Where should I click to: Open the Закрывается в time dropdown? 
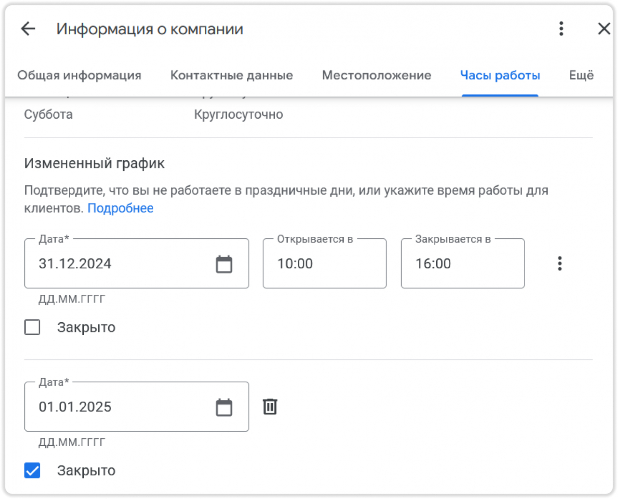462,264
